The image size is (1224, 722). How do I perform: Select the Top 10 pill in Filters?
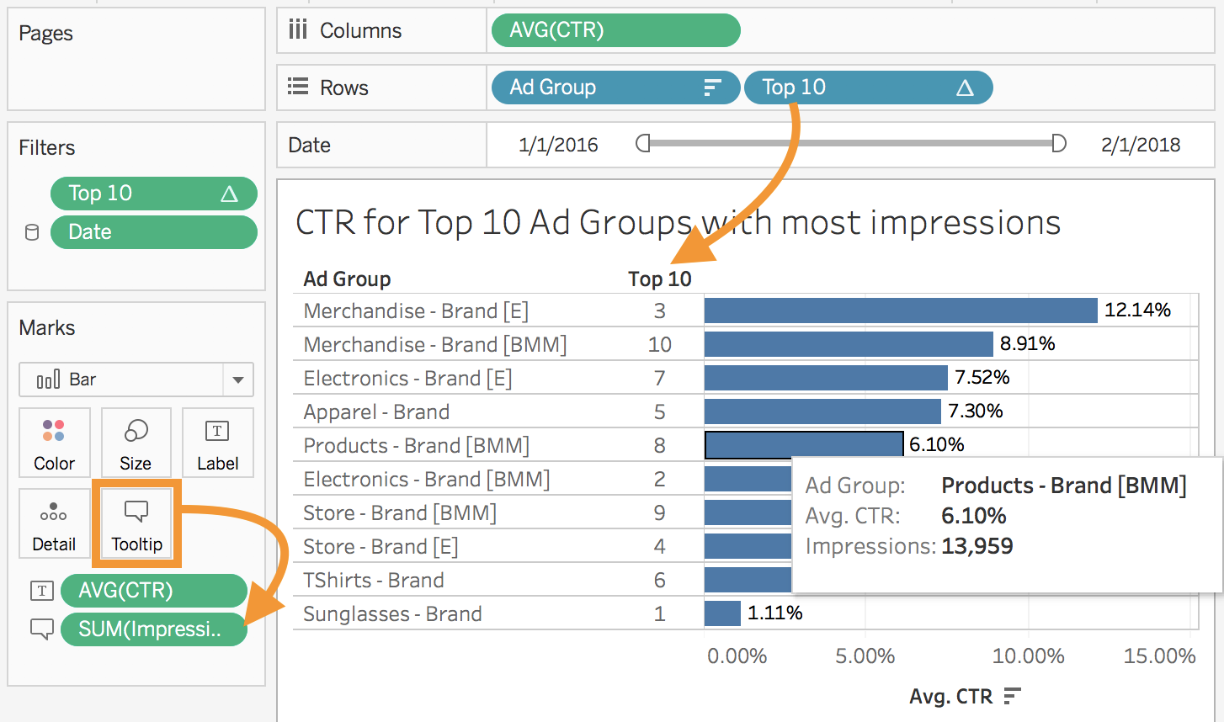coord(154,194)
